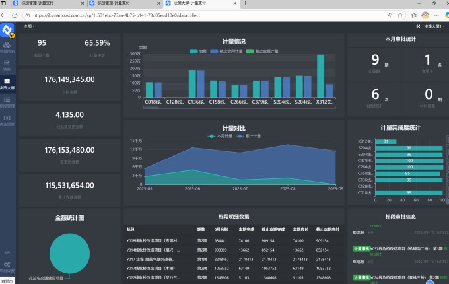Click the fullscreen expand icon at top right
The width and height of the screenshot is (449, 284).
point(418,26)
